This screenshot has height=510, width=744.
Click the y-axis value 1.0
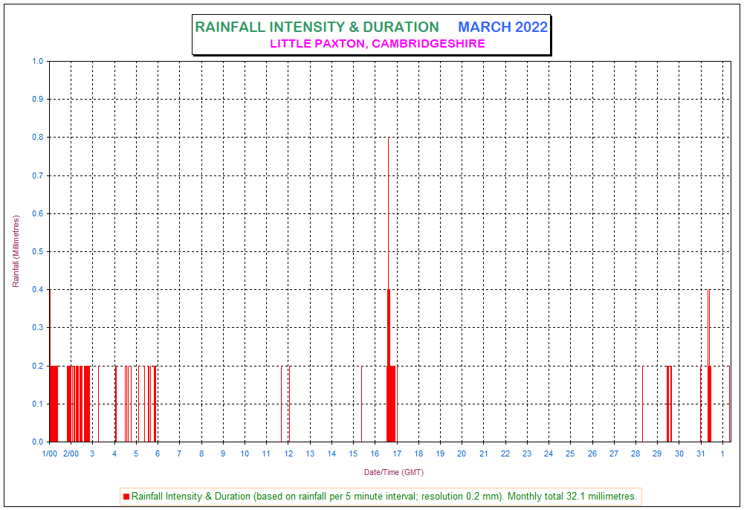[37, 61]
